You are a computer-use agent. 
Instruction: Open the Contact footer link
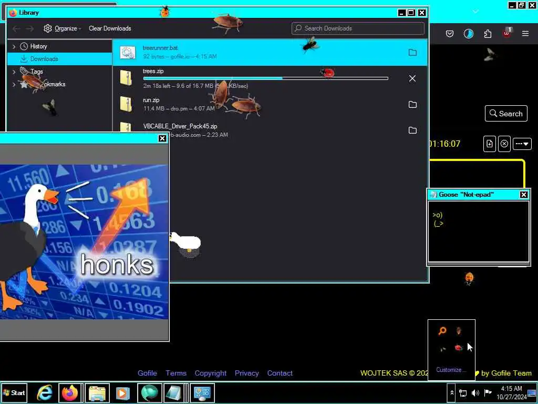click(x=280, y=373)
